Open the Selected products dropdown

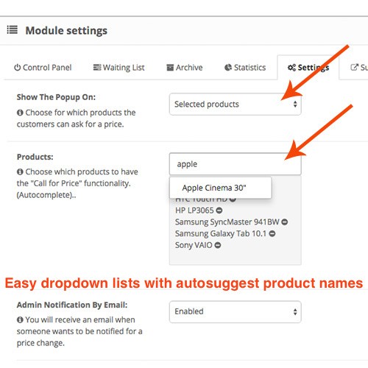pos(236,105)
